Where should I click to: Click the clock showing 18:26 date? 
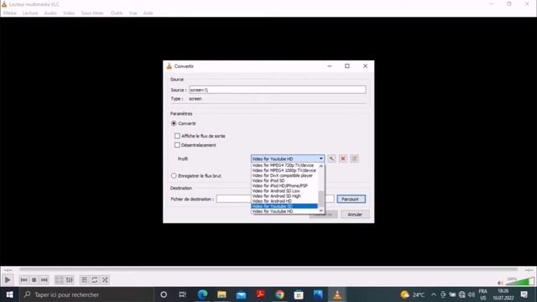tap(503, 294)
